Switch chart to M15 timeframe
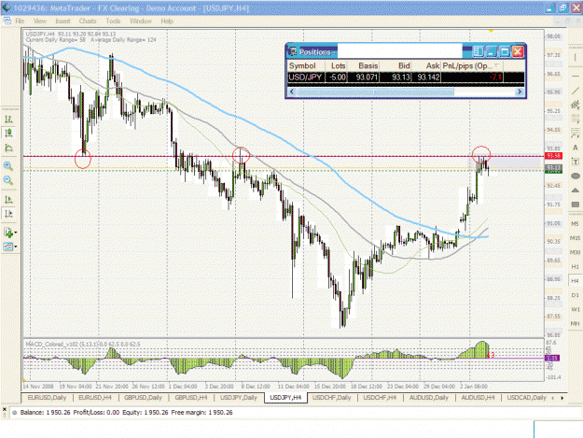583x438 pixels. [x=575, y=238]
